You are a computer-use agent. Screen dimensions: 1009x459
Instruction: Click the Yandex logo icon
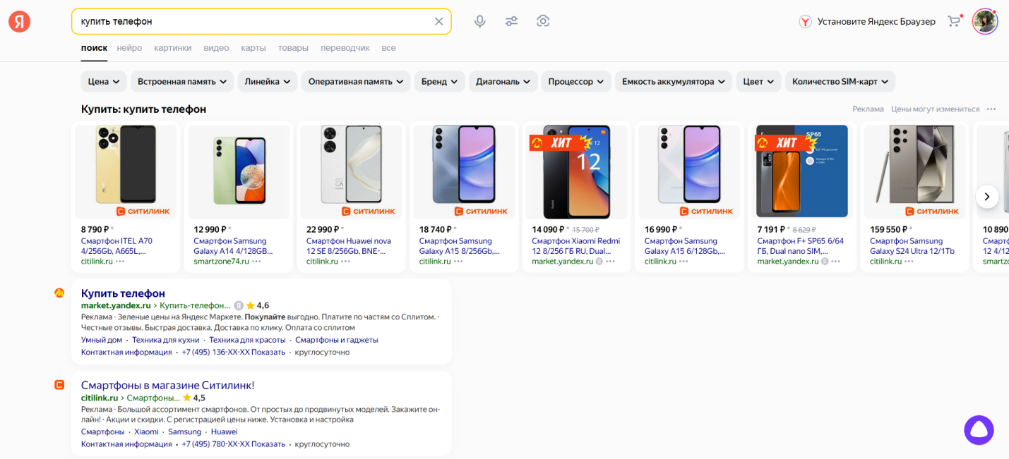pos(20,21)
